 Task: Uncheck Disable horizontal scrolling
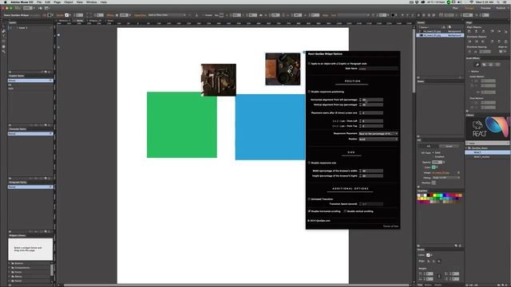[x=309, y=211]
